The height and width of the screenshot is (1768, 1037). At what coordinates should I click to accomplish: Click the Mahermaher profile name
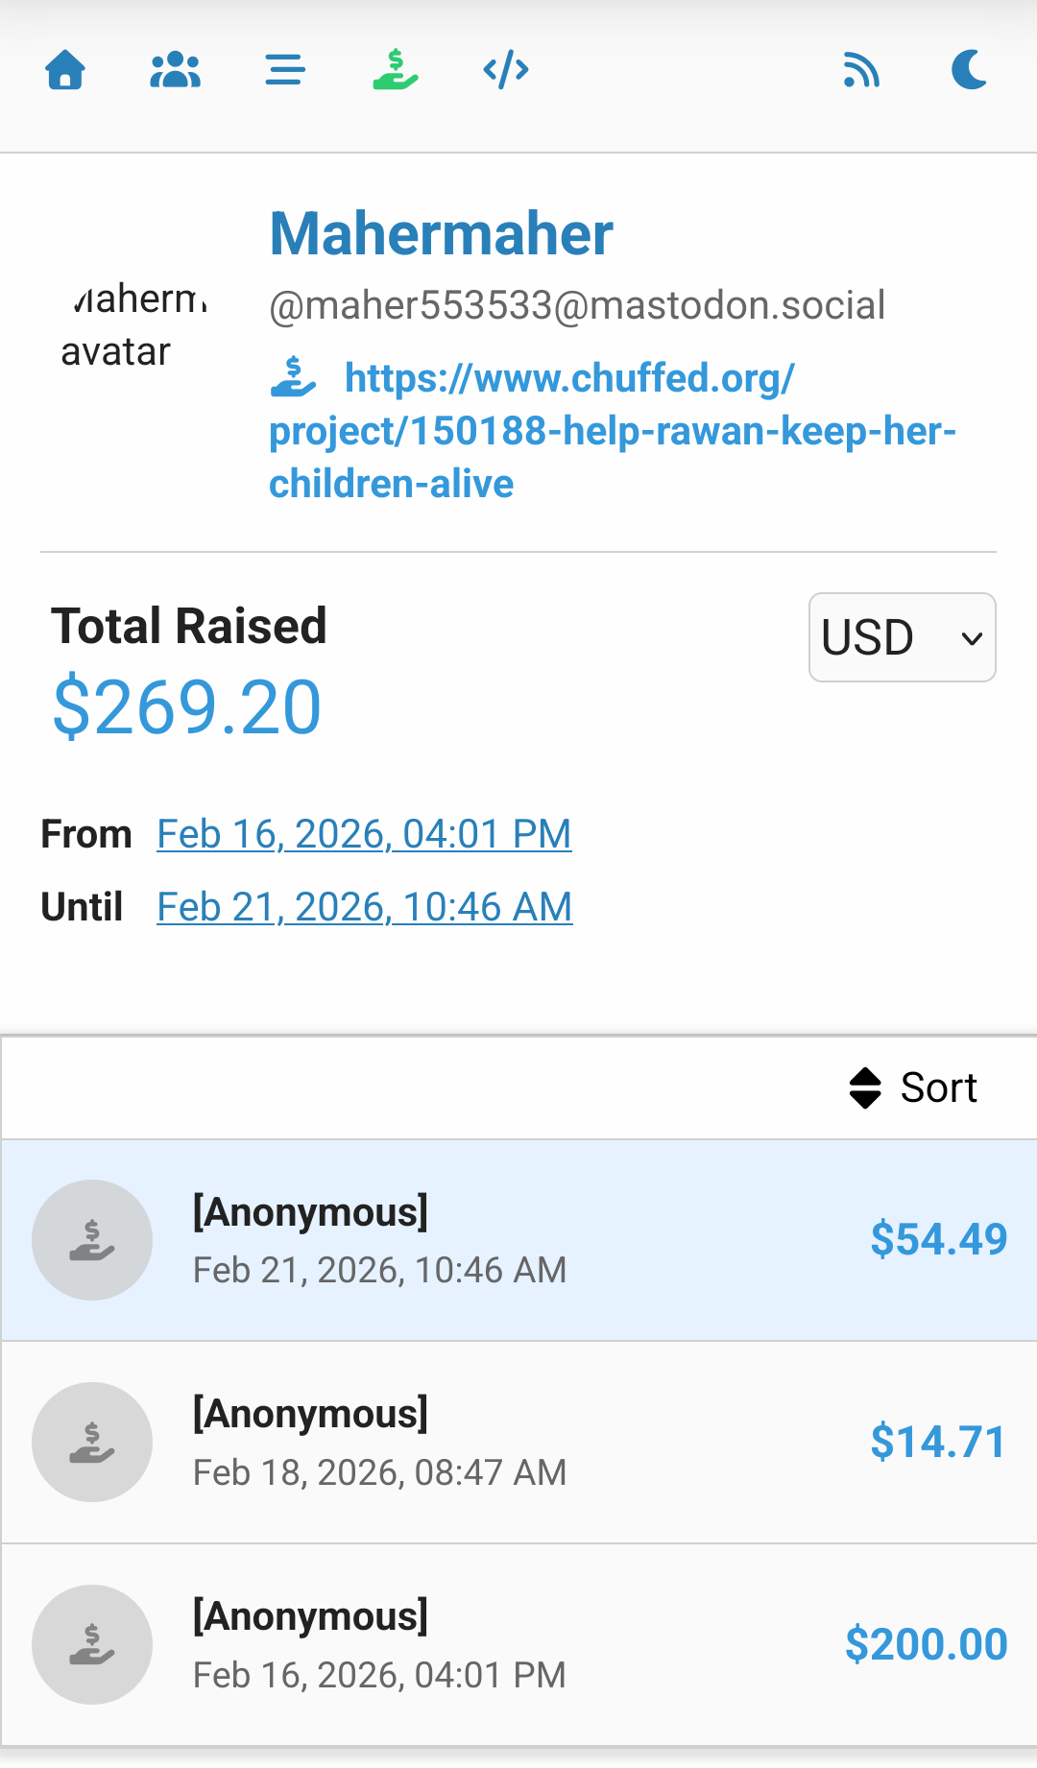(x=441, y=234)
